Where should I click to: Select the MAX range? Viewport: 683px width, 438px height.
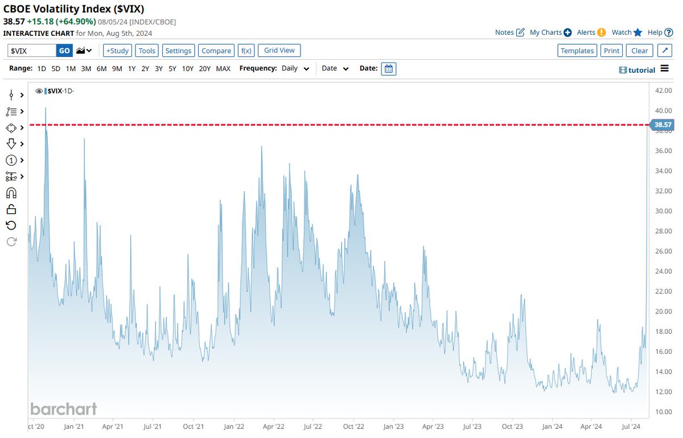(223, 68)
